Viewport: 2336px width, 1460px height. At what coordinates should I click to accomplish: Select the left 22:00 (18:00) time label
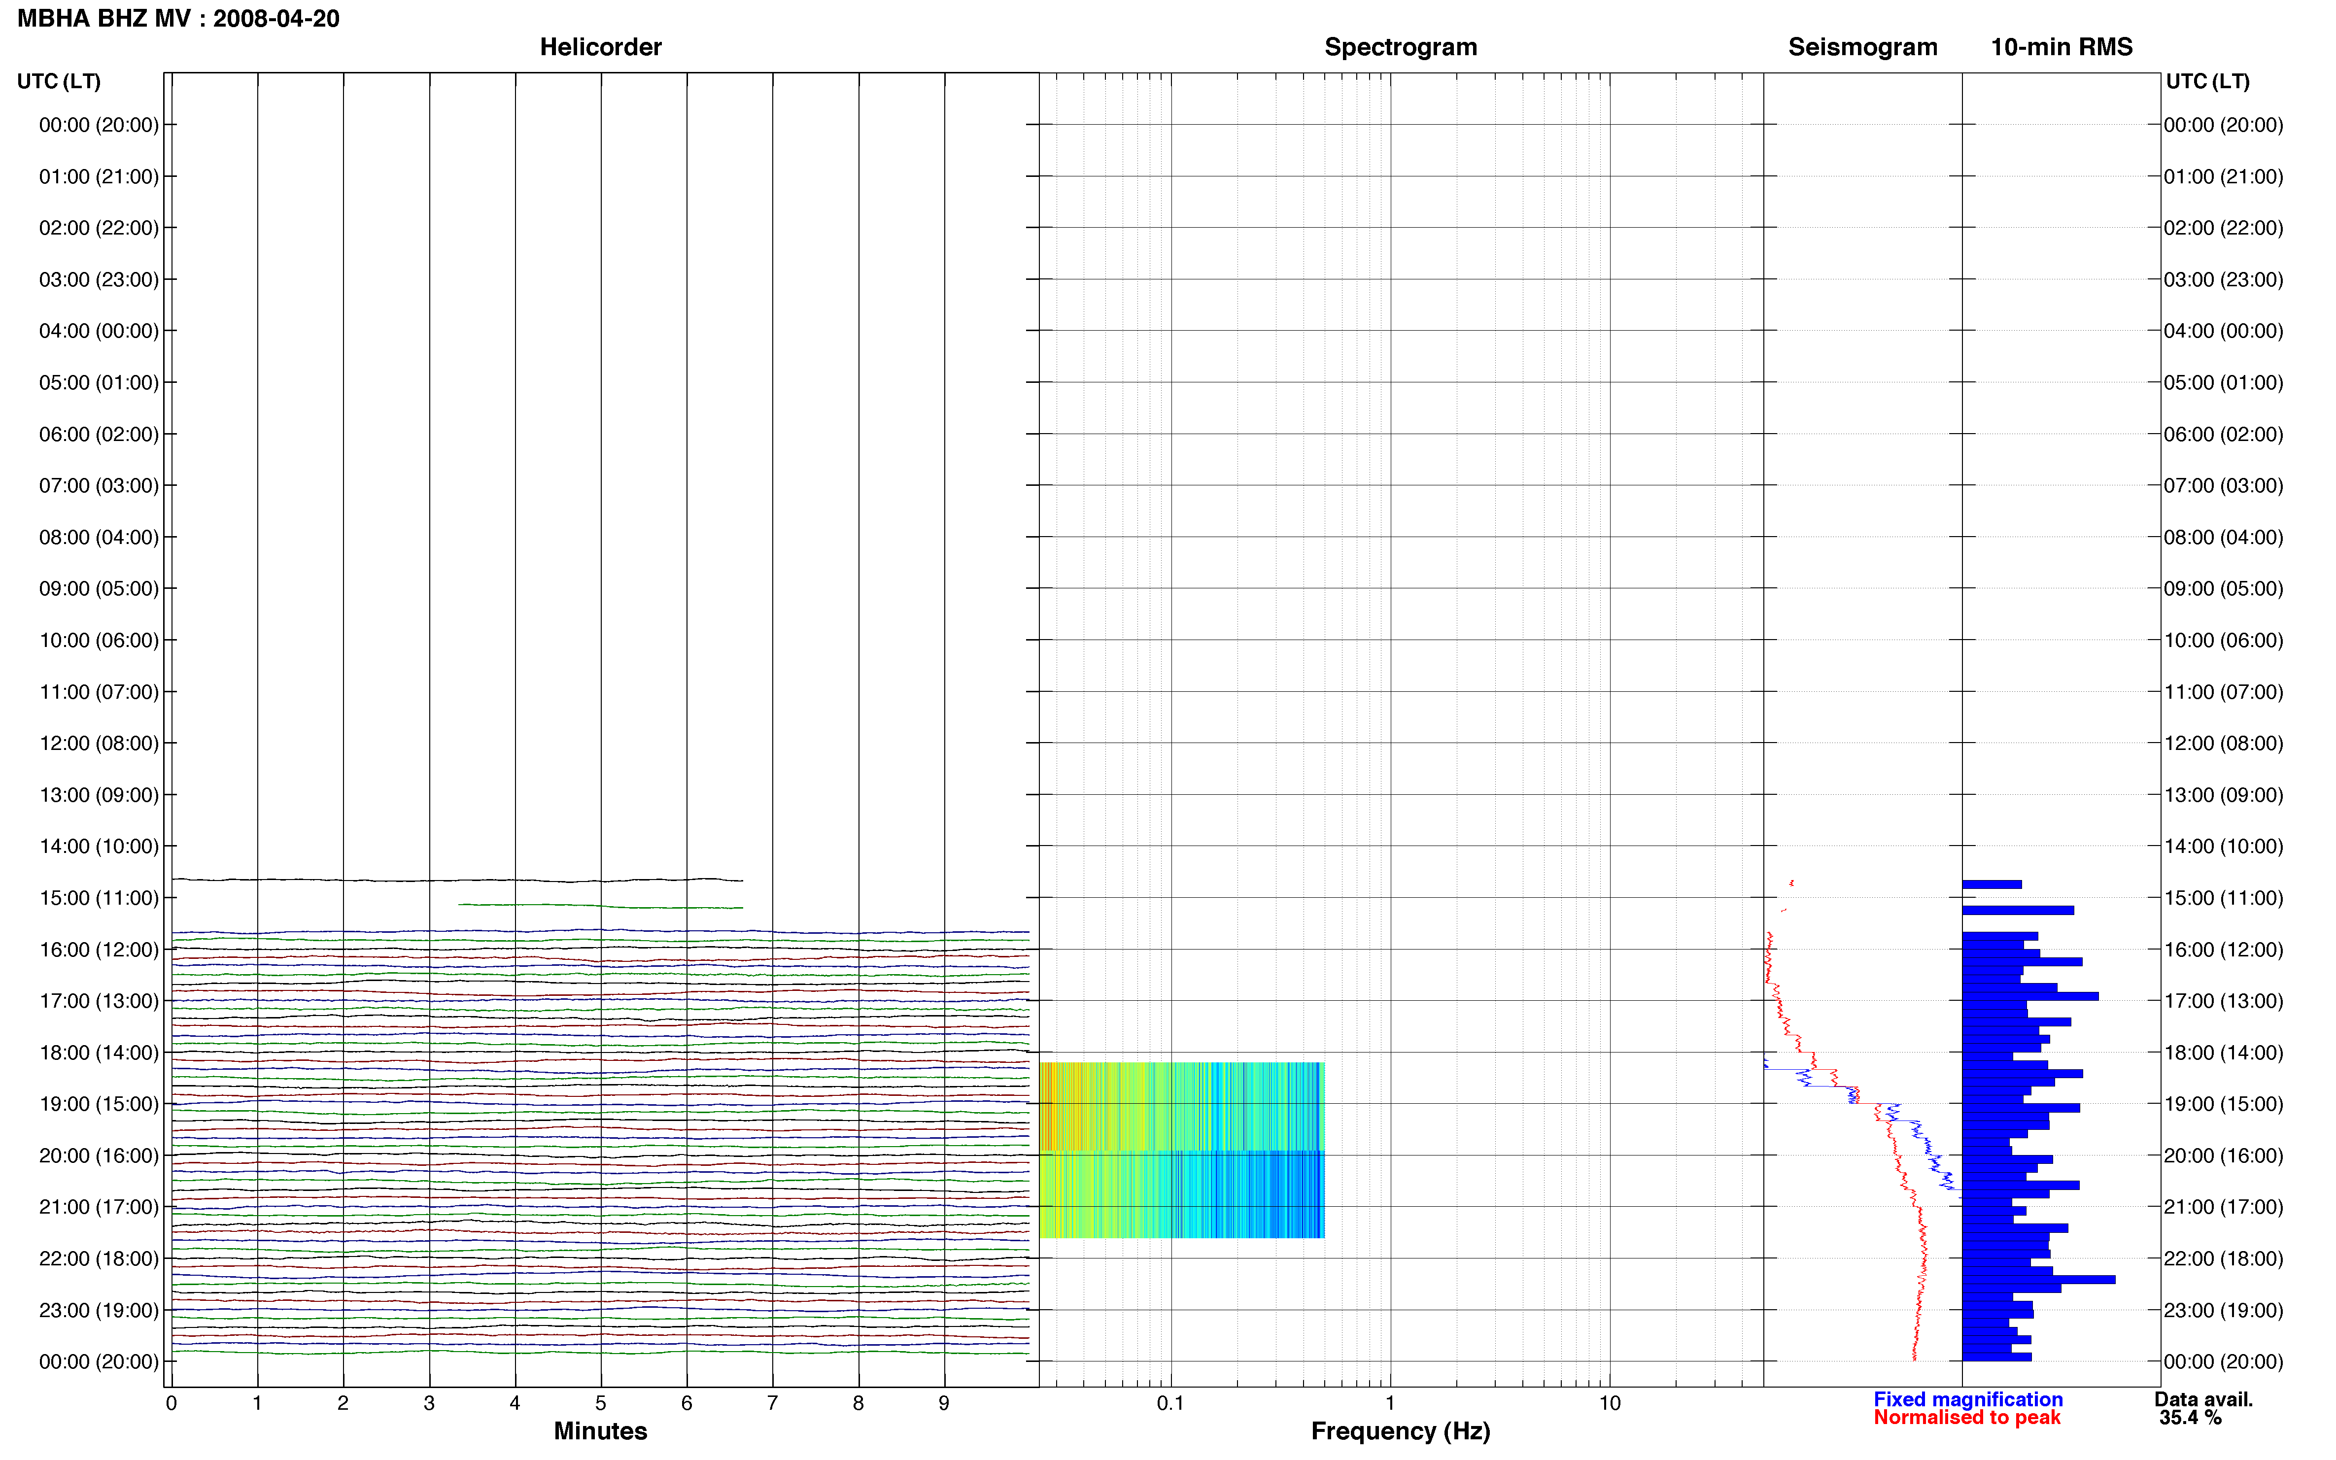pyautogui.click(x=99, y=1258)
